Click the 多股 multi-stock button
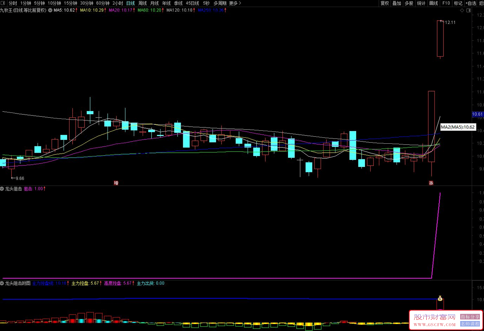Screen dimensions: 484x331 (x=409, y=3)
